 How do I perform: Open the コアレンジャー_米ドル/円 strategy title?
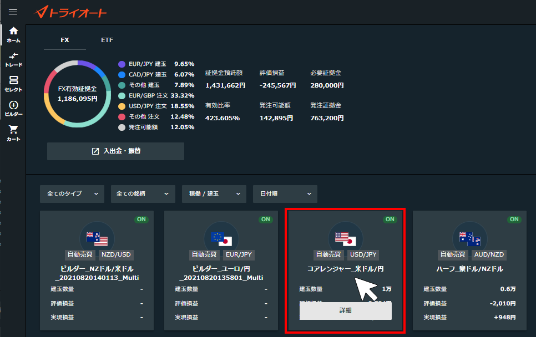click(346, 269)
